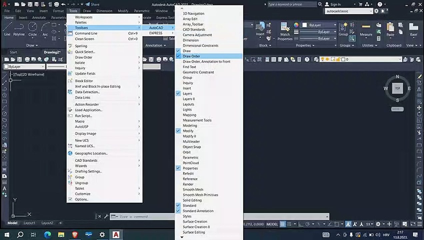
Task: Click WCS label below ViewCube
Action: (x=397, y=109)
